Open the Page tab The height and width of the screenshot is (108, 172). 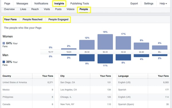point(7,3)
